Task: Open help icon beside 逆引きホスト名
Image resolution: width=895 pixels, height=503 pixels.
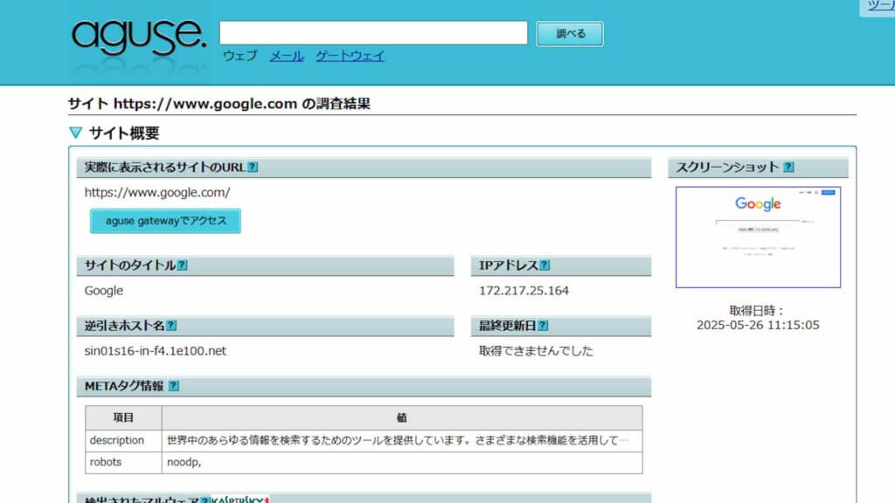Action: click(171, 326)
